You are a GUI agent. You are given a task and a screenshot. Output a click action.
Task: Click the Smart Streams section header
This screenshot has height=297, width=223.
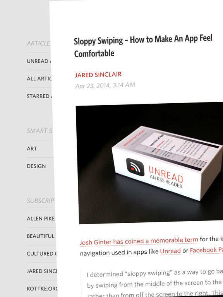click(39, 131)
